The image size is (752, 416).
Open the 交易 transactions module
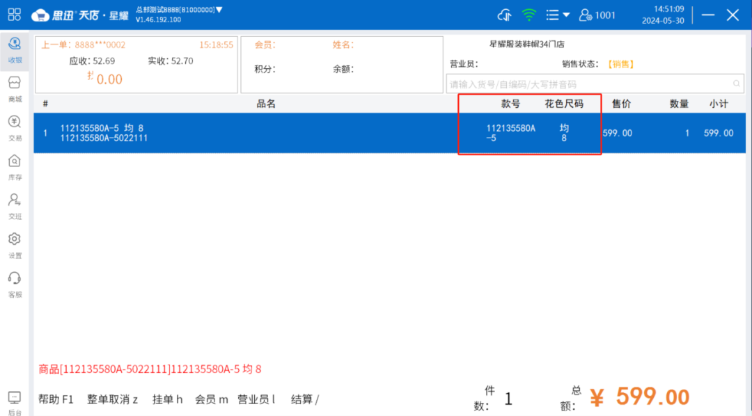point(15,128)
